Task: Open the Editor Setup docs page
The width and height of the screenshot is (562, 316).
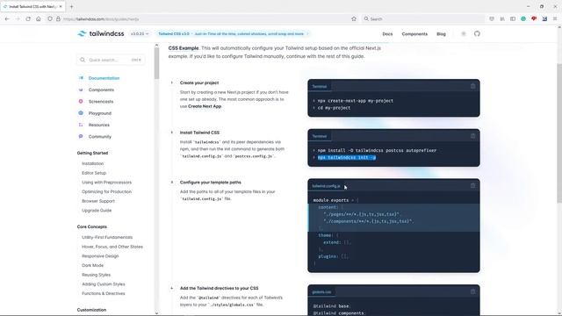Action: point(94,173)
